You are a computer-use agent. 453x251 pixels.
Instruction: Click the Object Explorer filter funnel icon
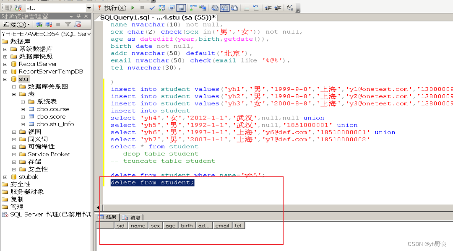click(68, 25)
